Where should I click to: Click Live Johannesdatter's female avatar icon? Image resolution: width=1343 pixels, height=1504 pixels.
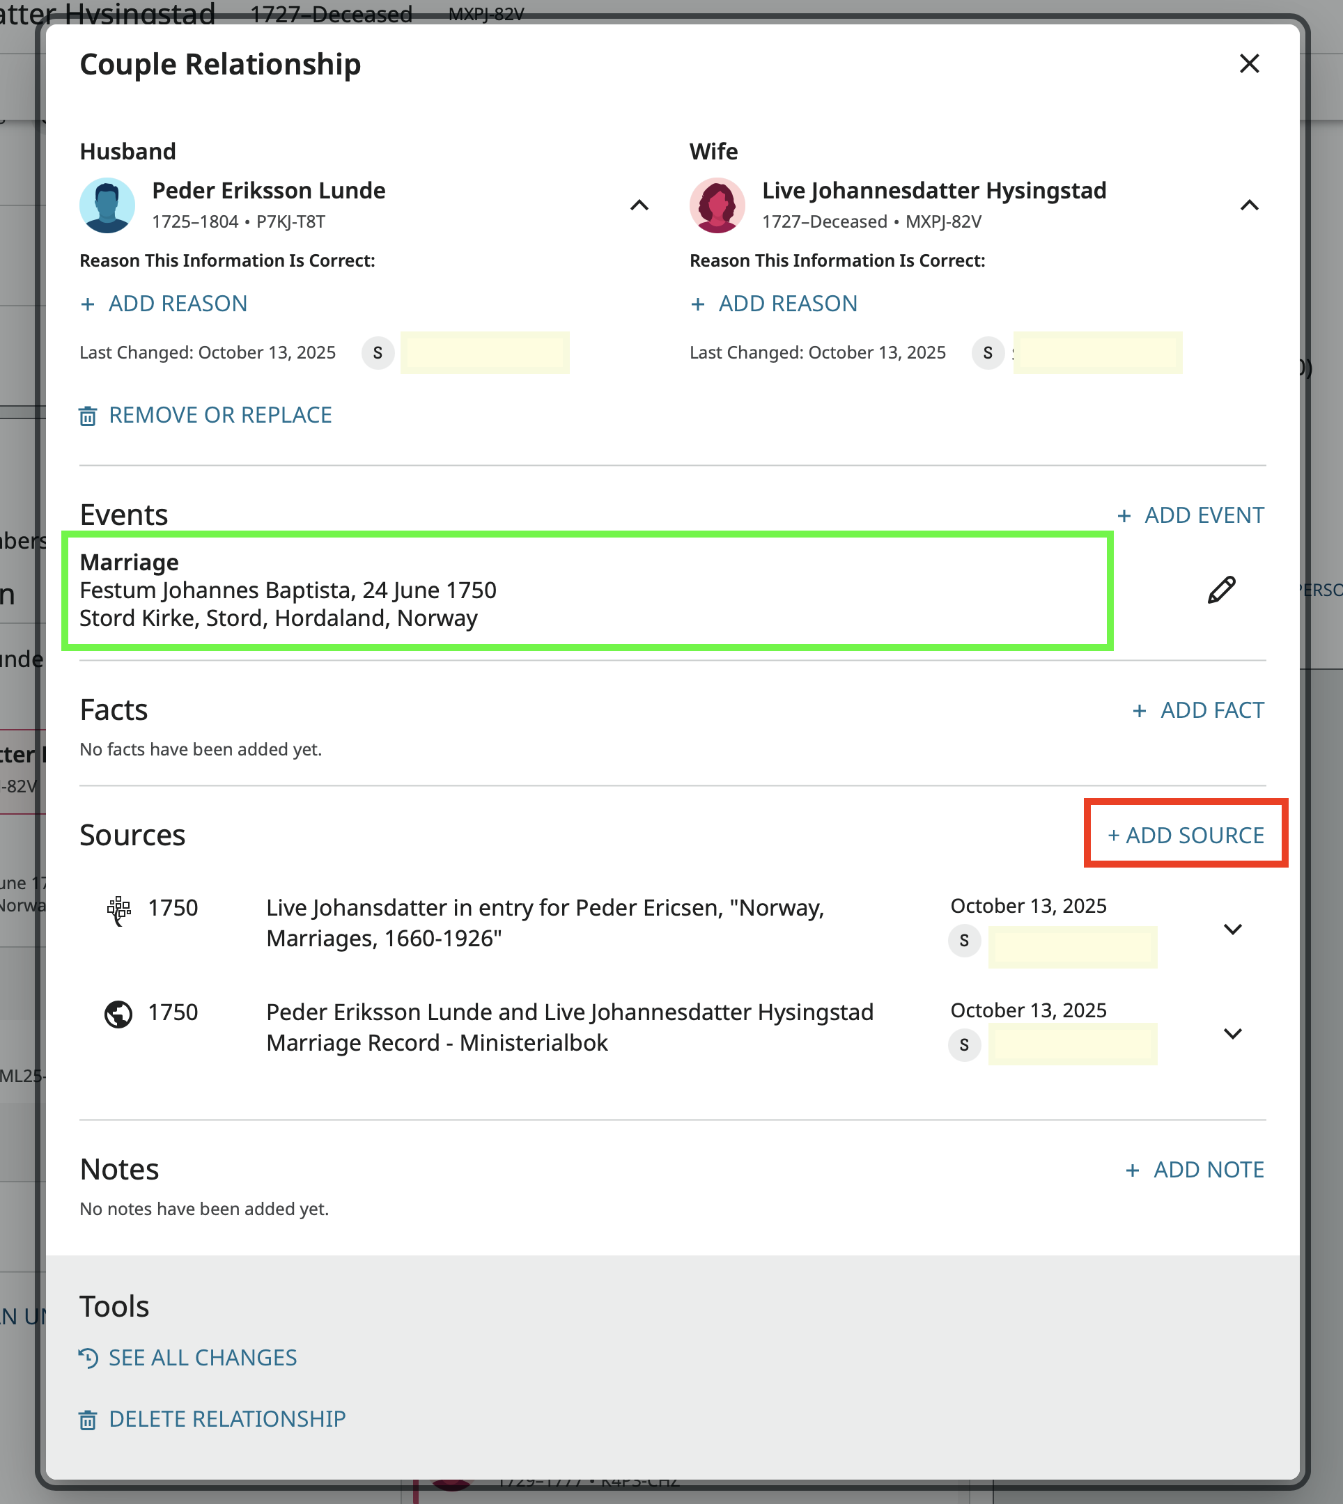[x=717, y=205]
